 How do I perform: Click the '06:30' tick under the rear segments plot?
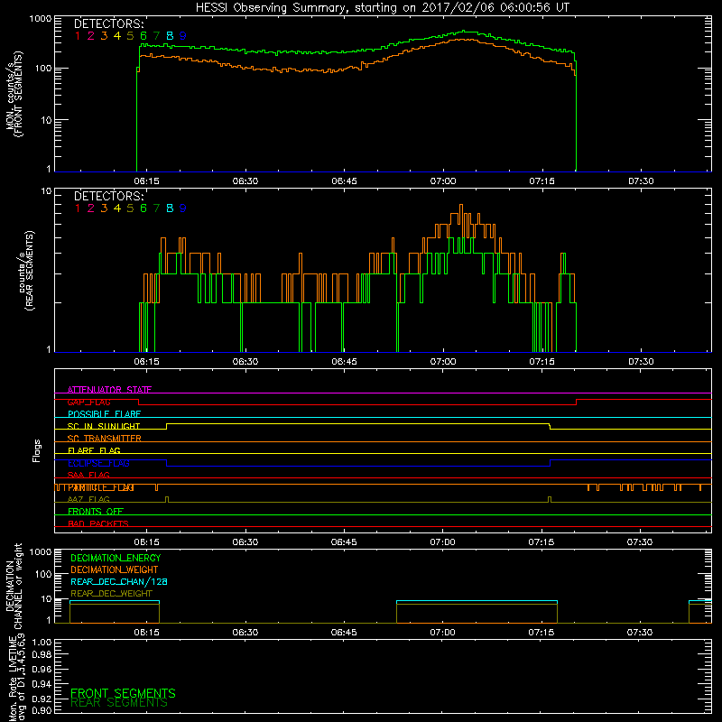coord(245,362)
